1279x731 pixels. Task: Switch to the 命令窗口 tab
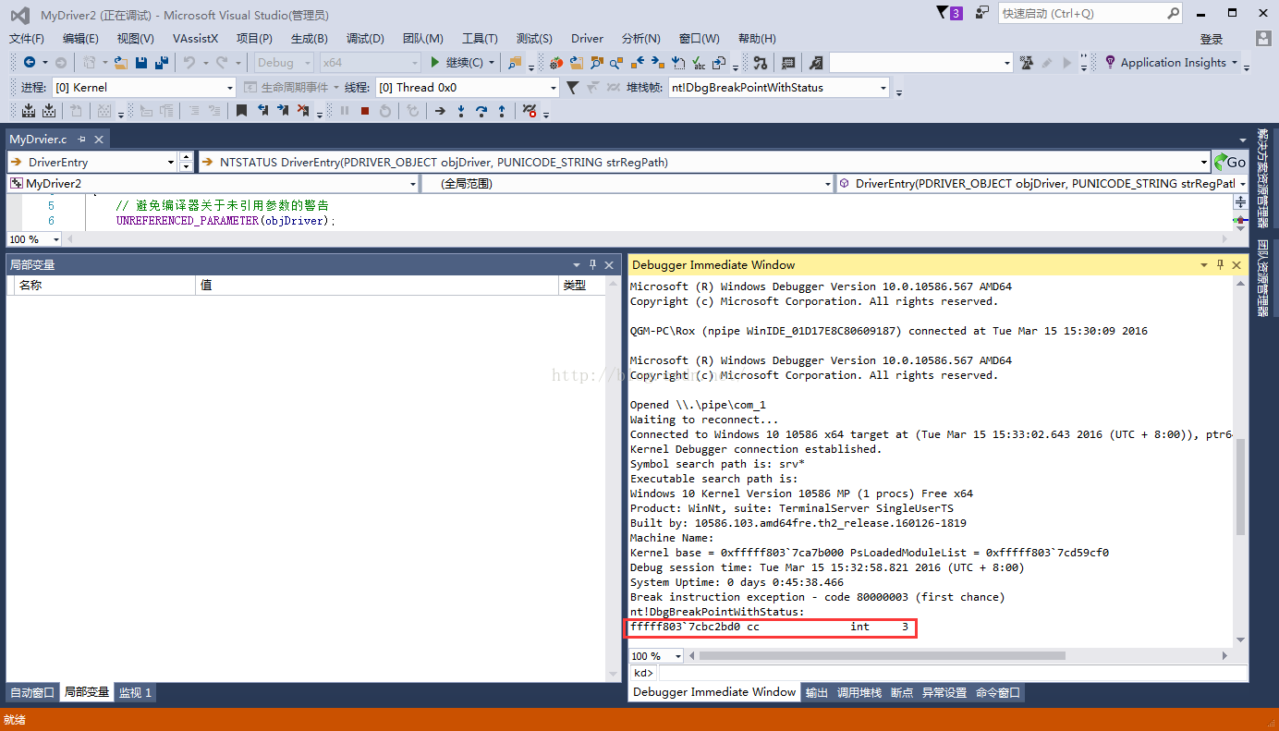(x=998, y=692)
